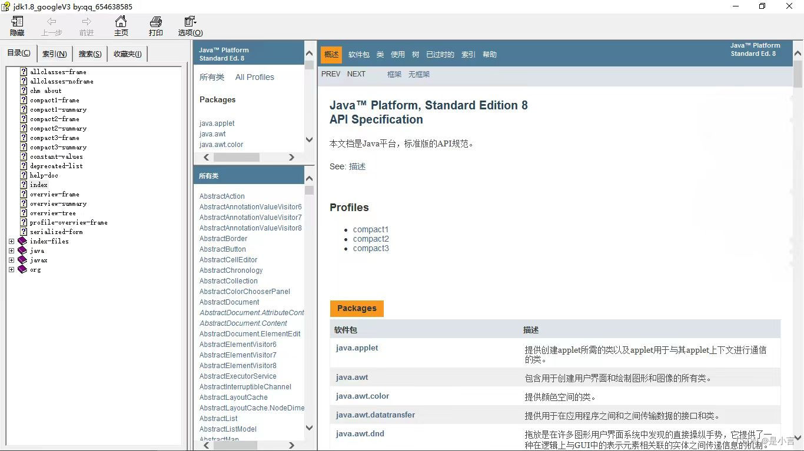Click the NEXT navigation link
The image size is (804, 451).
356,74
